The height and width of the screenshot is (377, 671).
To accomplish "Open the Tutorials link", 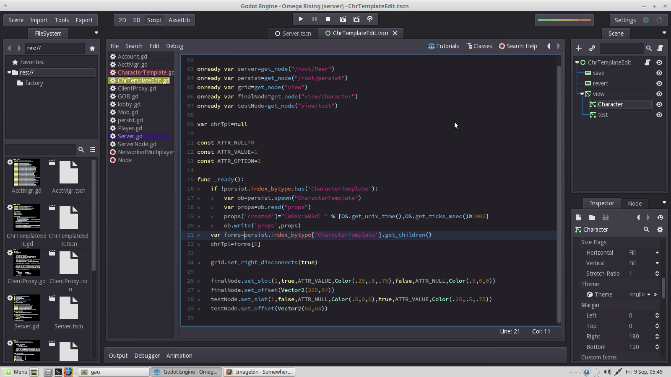I will (x=443, y=46).
